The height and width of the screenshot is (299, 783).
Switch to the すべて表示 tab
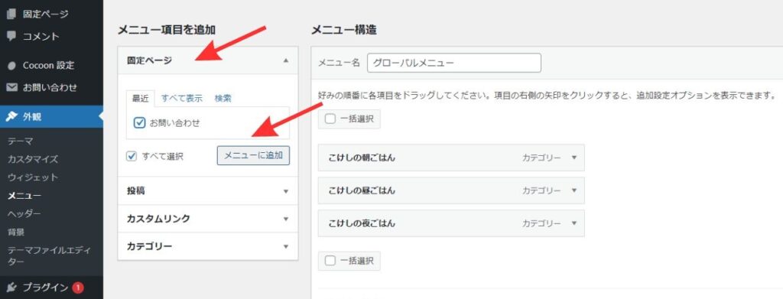(182, 99)
